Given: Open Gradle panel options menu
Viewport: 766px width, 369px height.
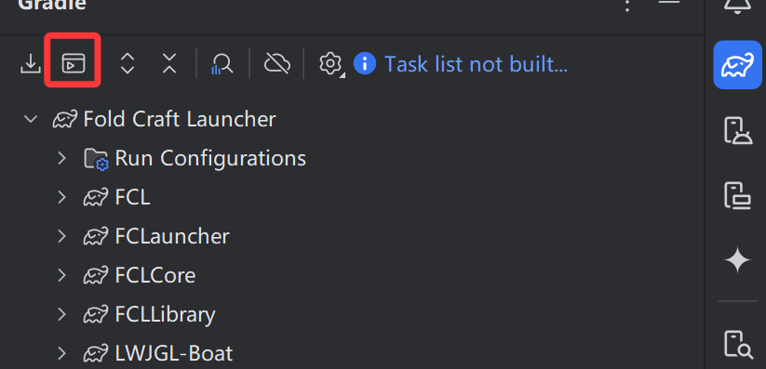Looking at the screenshot, I should pyautogui.click(x=627, y=6).
